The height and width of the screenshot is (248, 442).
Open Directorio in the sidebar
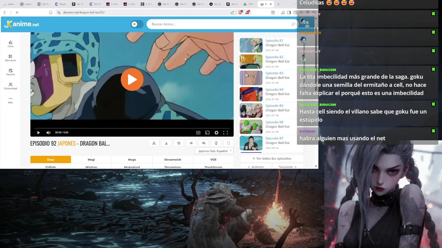click(x=10, y=58)
